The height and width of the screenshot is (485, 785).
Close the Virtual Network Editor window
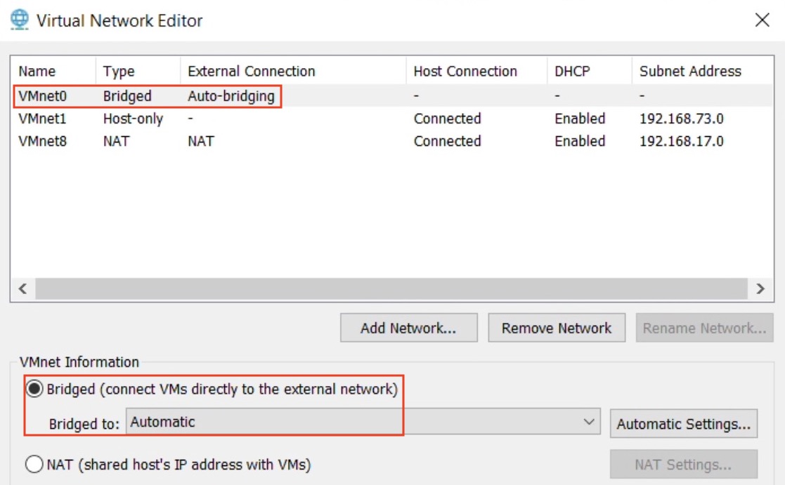(x=762, y=20)
